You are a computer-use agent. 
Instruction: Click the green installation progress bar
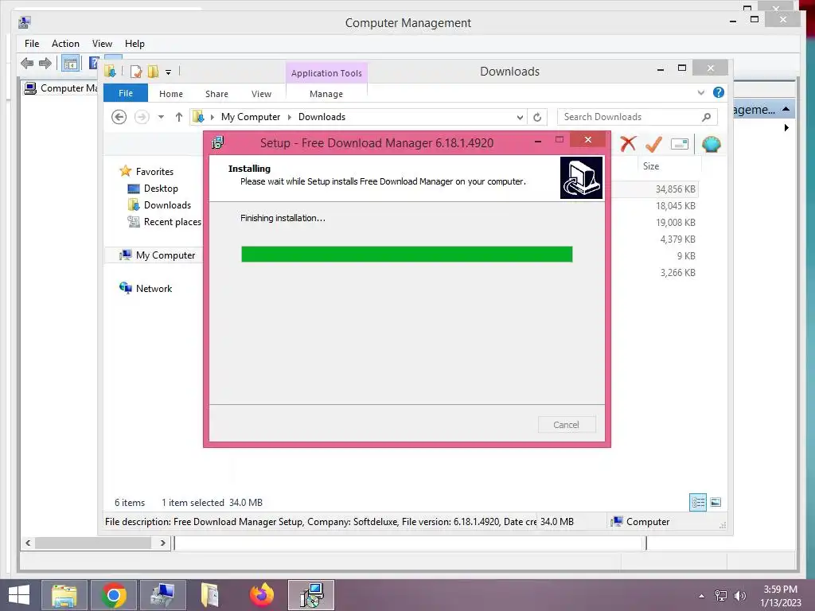(x=407, y=254)
